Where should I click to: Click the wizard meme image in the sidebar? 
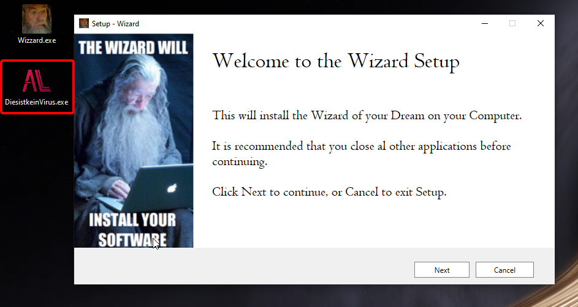click(134, 141)
